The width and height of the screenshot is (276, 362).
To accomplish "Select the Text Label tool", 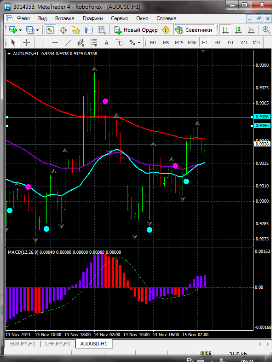I will 119,42.
